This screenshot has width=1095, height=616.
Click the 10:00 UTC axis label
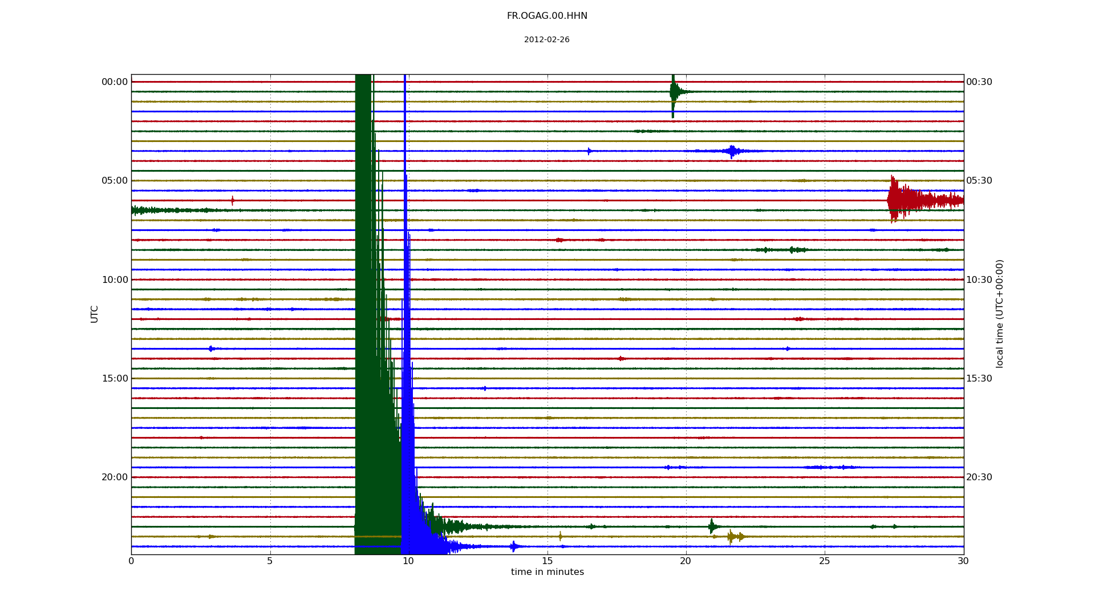click(x=115, y=280)
